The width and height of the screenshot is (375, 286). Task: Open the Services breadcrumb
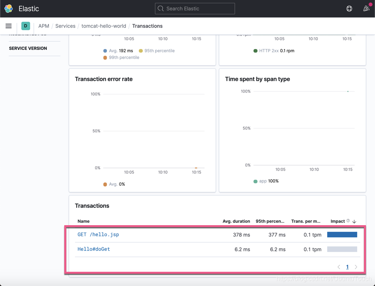click(65, 26)
